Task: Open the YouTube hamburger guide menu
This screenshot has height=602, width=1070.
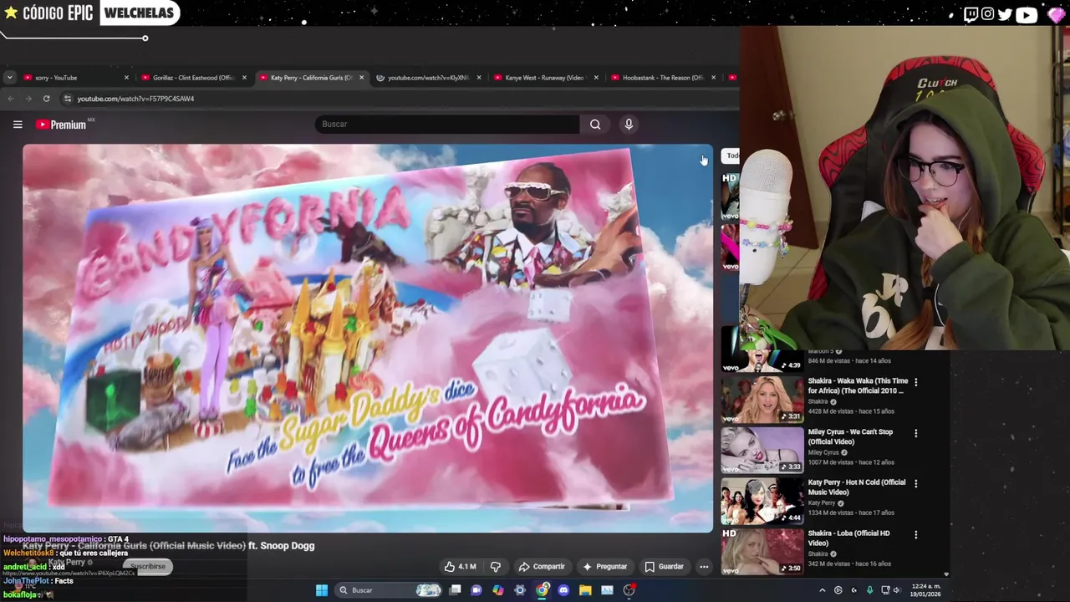Action: tap(18, 125)
